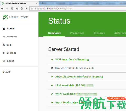
Task: Open the About sidebar item
Action: point(11,61)
